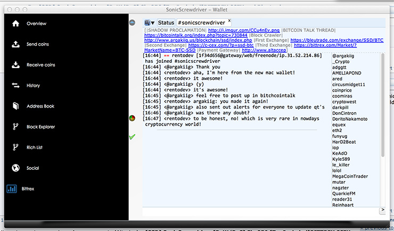This screenshot has width=394, height=231.
Task: Click the Bittrex chart icon
Action: coord(12,189)
